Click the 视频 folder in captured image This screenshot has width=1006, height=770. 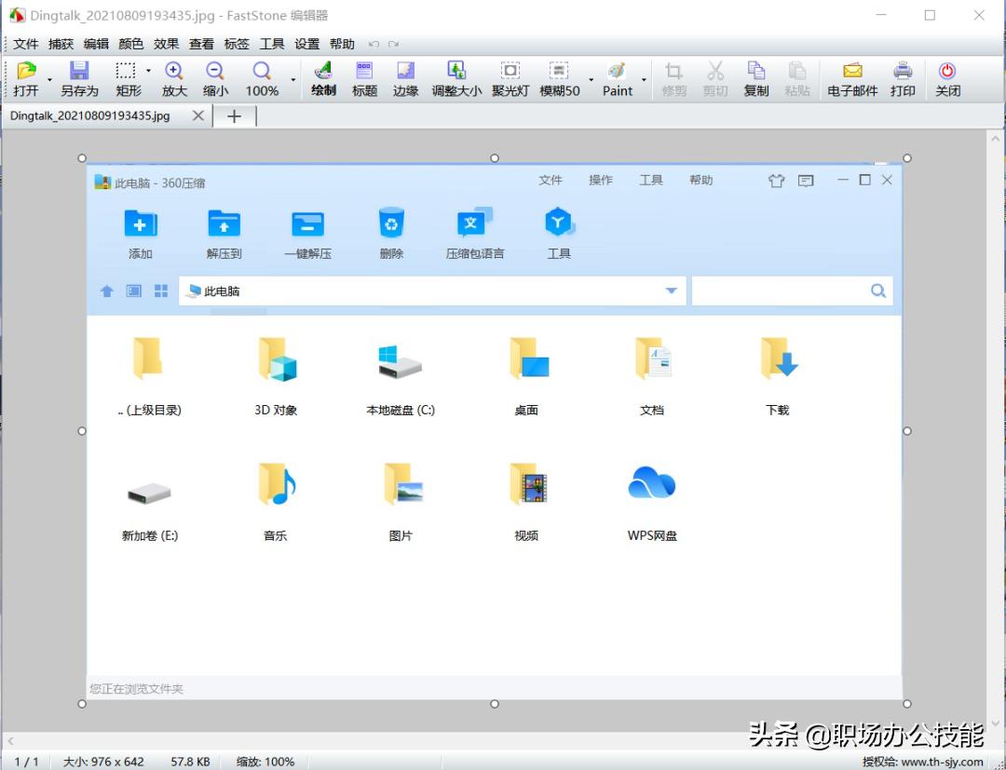pos(526,503)
